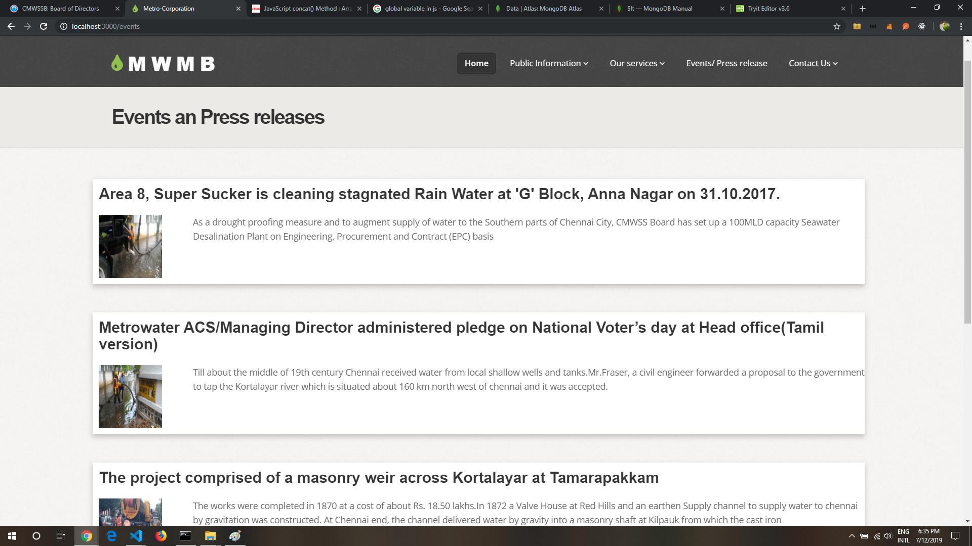Open Microsoft Edge from taskbar
972x546 pixels.
tap(111, 536)
